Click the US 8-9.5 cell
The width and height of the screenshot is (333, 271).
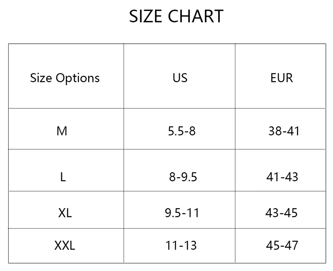tap(179, 170)
